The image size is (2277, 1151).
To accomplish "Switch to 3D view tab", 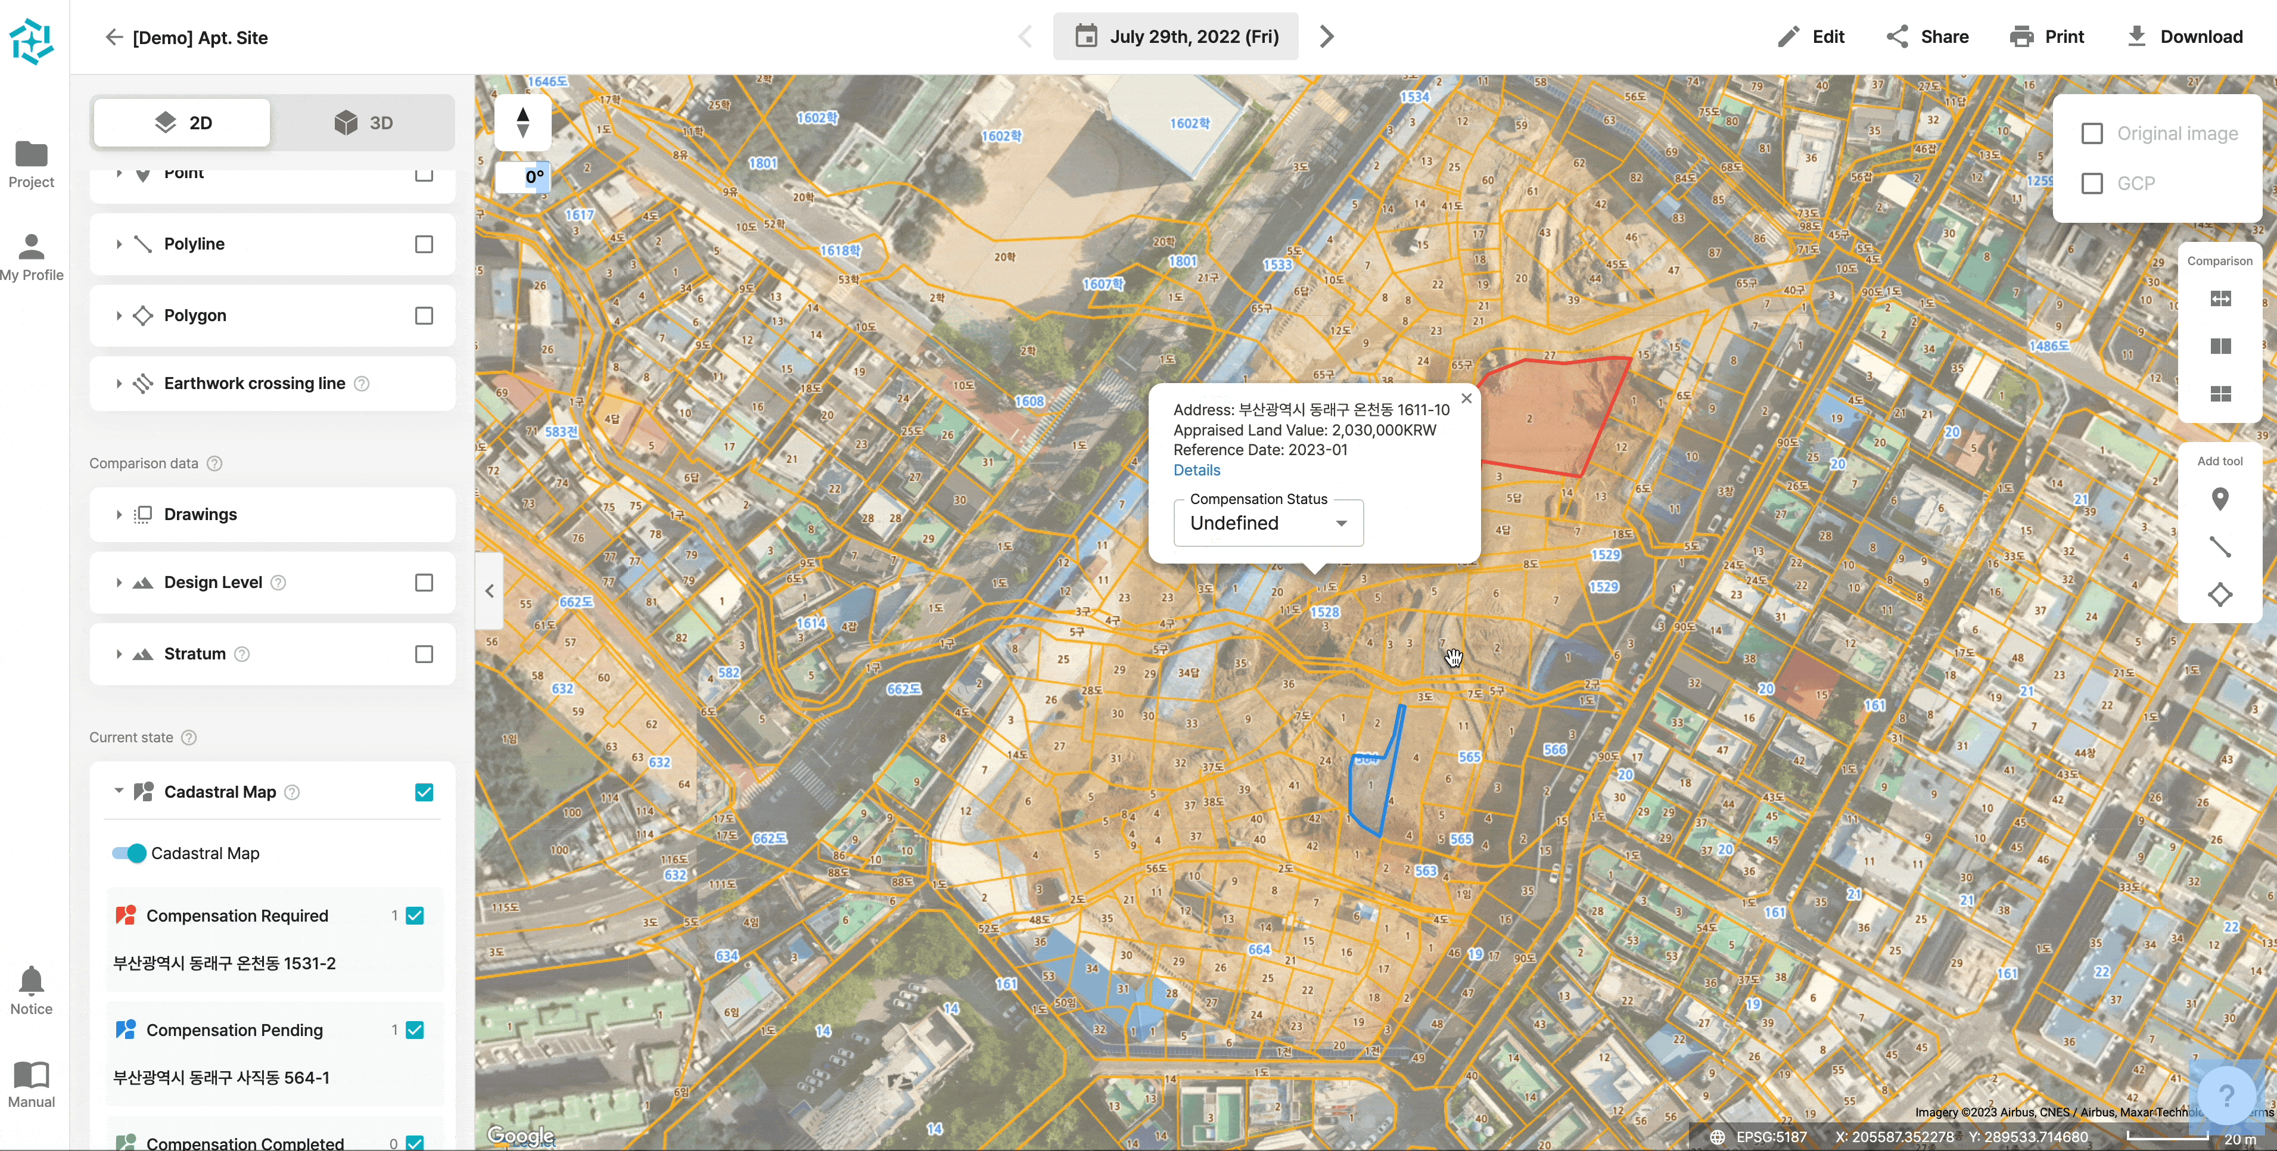I will point(363,123).
